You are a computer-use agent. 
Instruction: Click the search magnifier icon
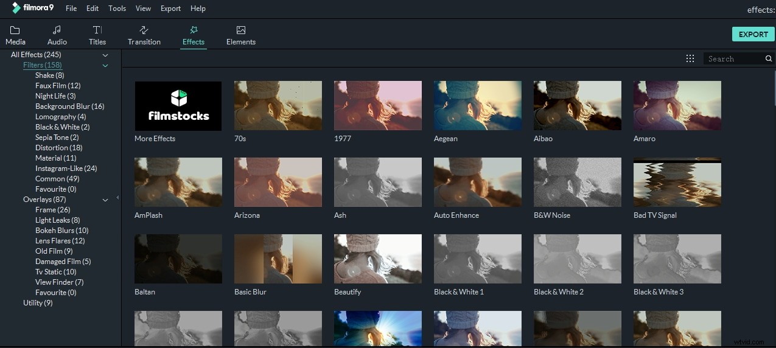point(769,58)
